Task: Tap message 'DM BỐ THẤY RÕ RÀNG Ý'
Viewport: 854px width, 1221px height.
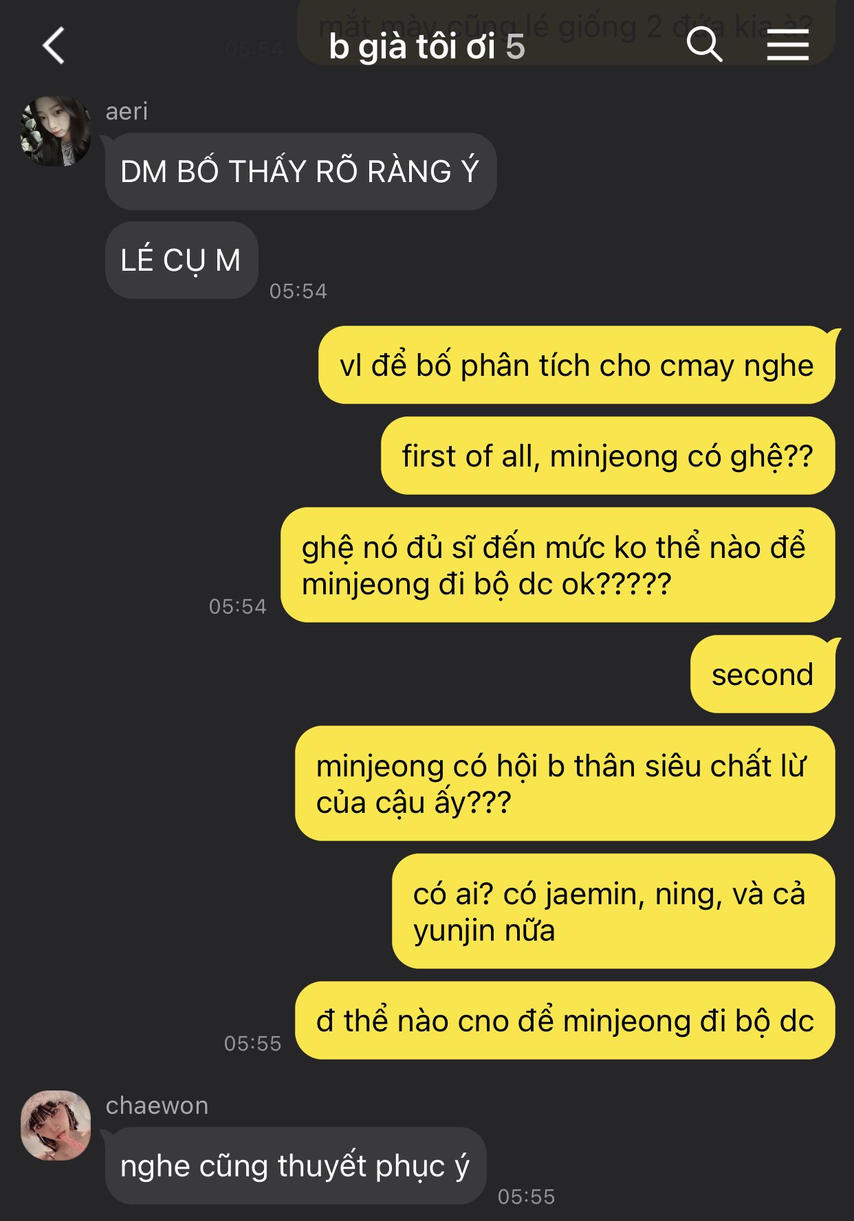Action: [x=300, y=171]
